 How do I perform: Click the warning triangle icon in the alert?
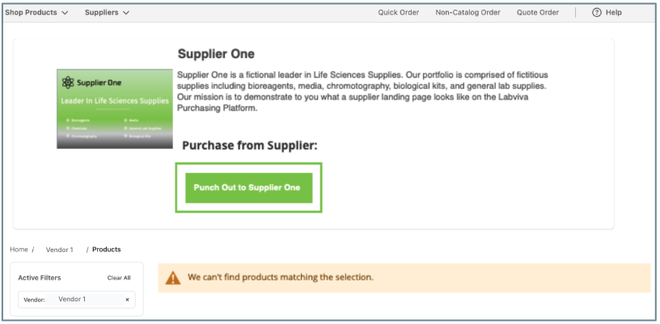click(x=172, y=278)
